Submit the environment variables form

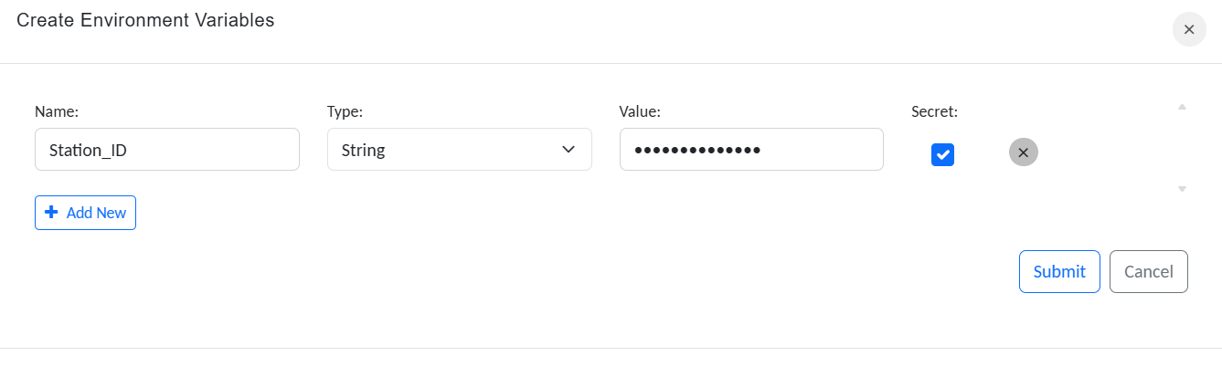(1058, 271)
